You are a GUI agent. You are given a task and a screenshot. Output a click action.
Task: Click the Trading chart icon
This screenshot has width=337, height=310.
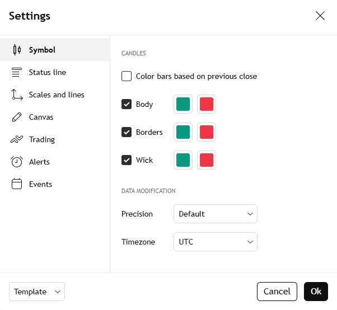[x=17, y=139]
